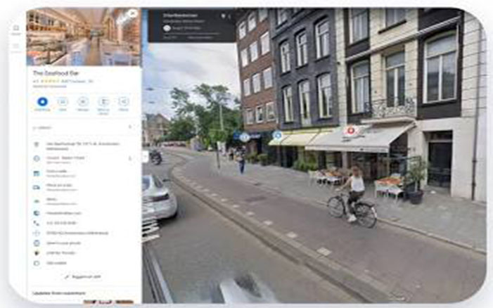This screenshot has width=493, height=308.
Task: Click the Save place icon
Action: click(63, 102)
